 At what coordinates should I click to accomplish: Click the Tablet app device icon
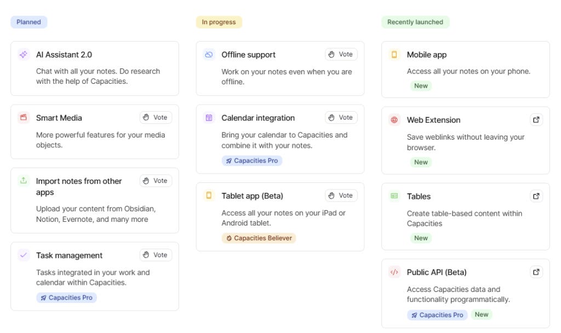point(209,196)
